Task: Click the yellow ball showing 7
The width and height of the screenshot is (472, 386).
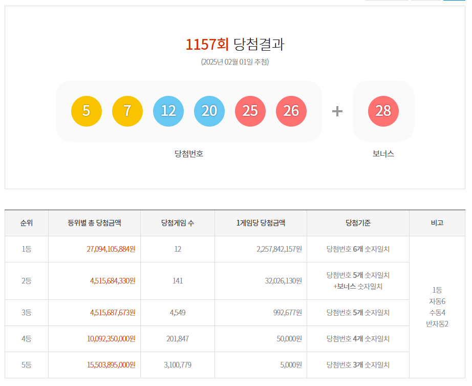Action: tap(128, 111)
